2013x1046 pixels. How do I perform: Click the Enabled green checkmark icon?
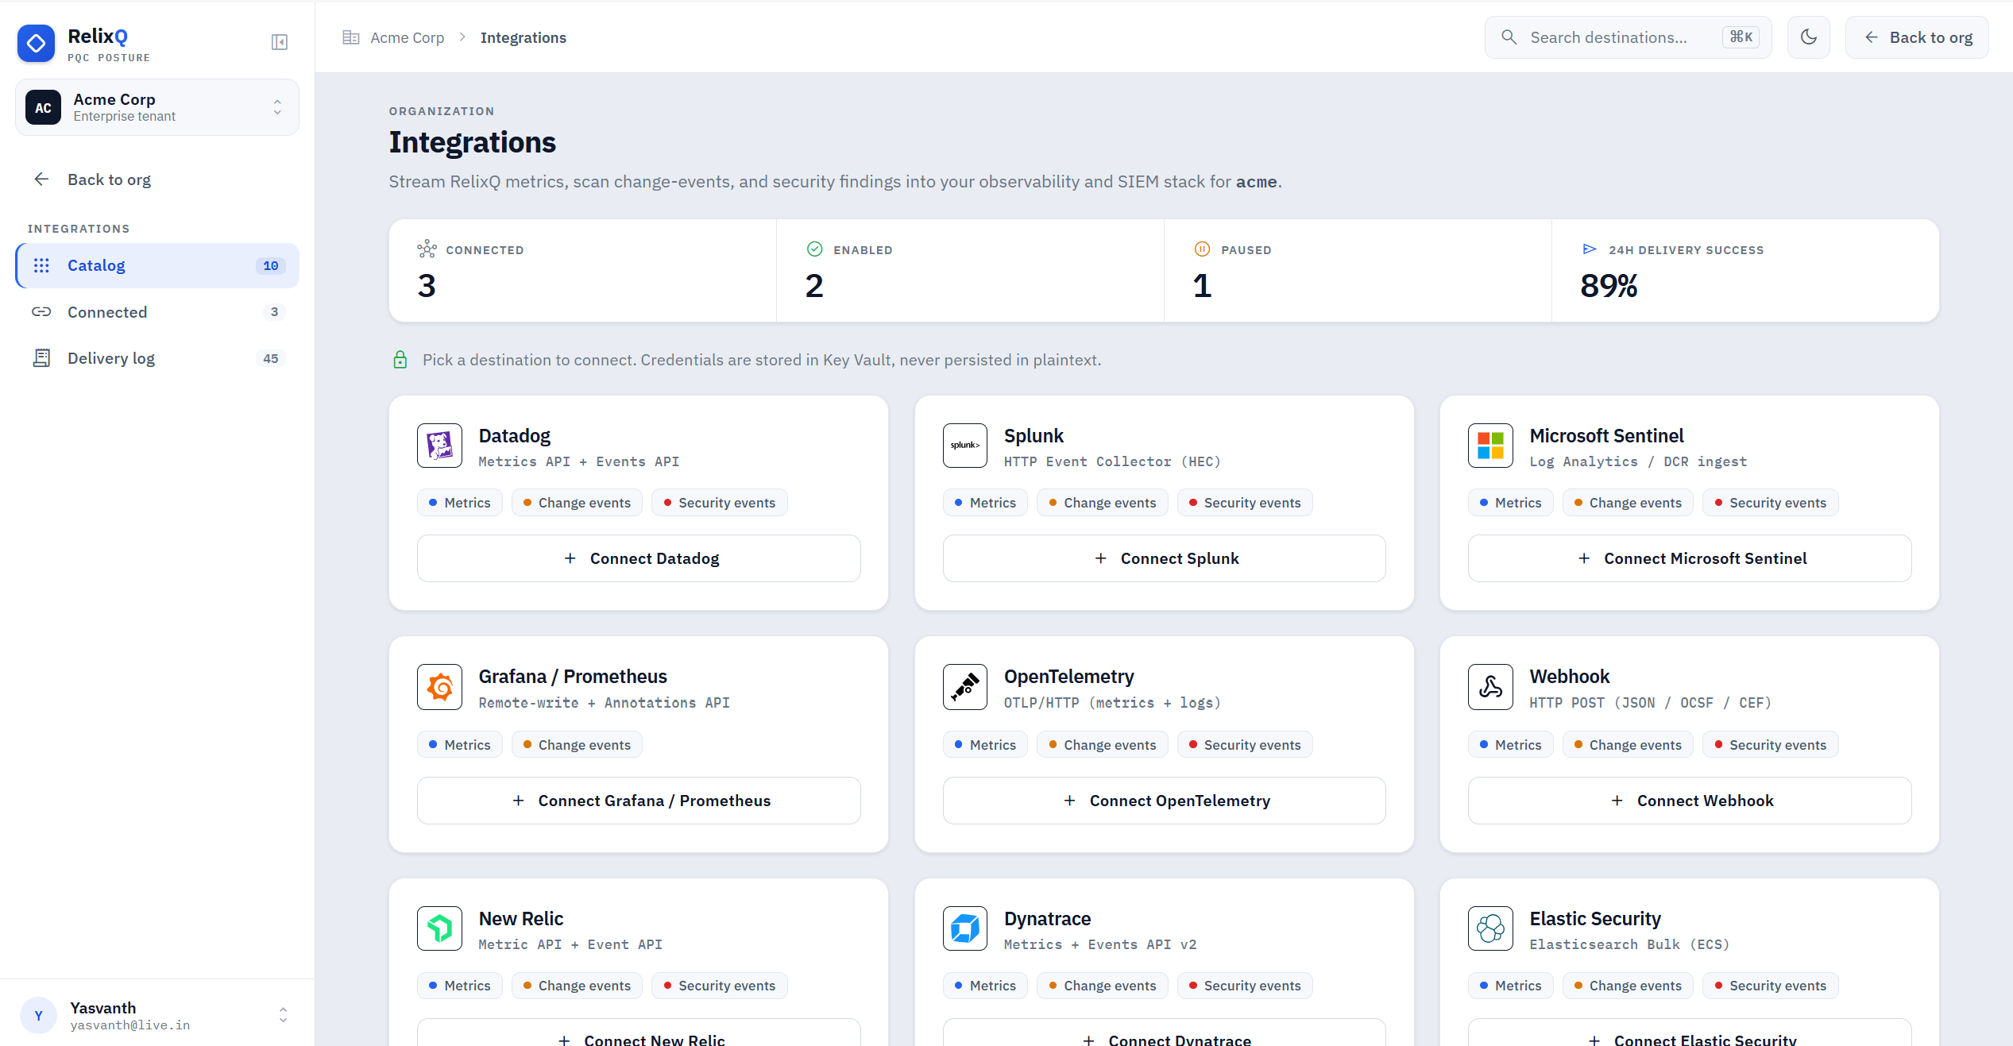(814, 249)
